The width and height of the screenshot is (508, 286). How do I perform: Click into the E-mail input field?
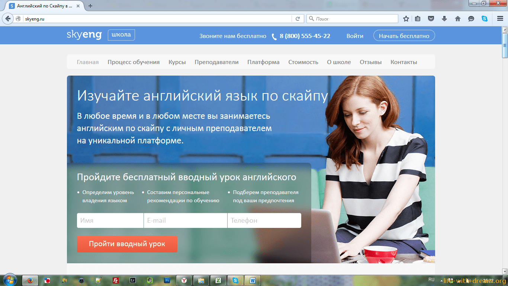(x=186, y=220)
